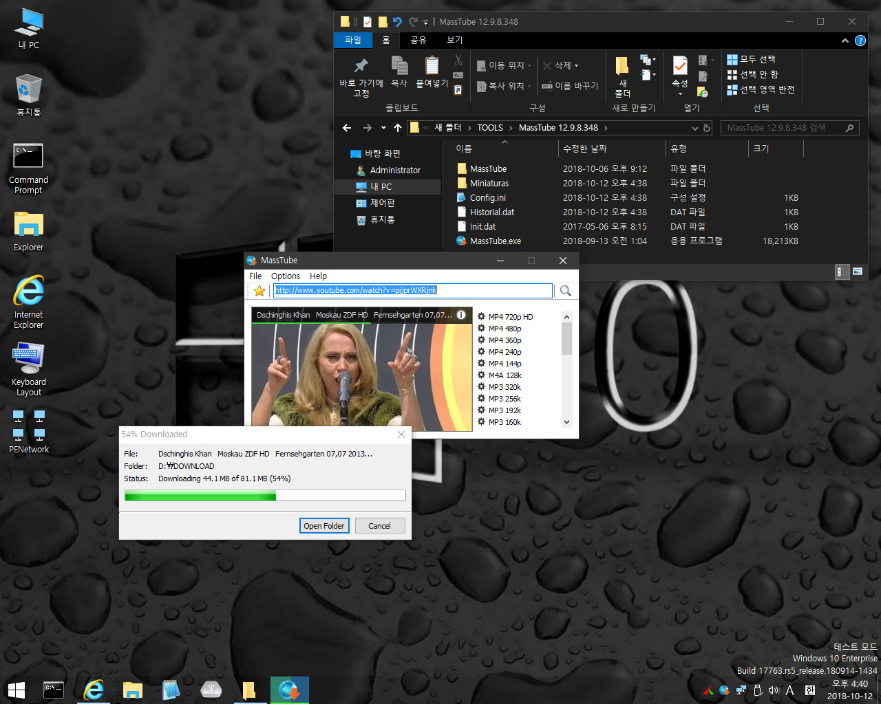The image size is (881, 704).
Task: Click the magnifier search icon beside the URL field
Action: point(566,291)
